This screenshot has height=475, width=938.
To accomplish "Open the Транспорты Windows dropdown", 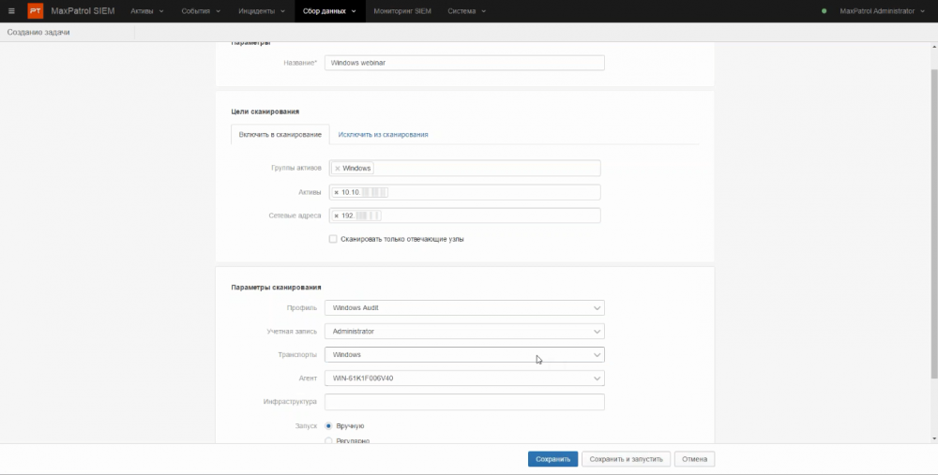I will click(x=464, y=354).
